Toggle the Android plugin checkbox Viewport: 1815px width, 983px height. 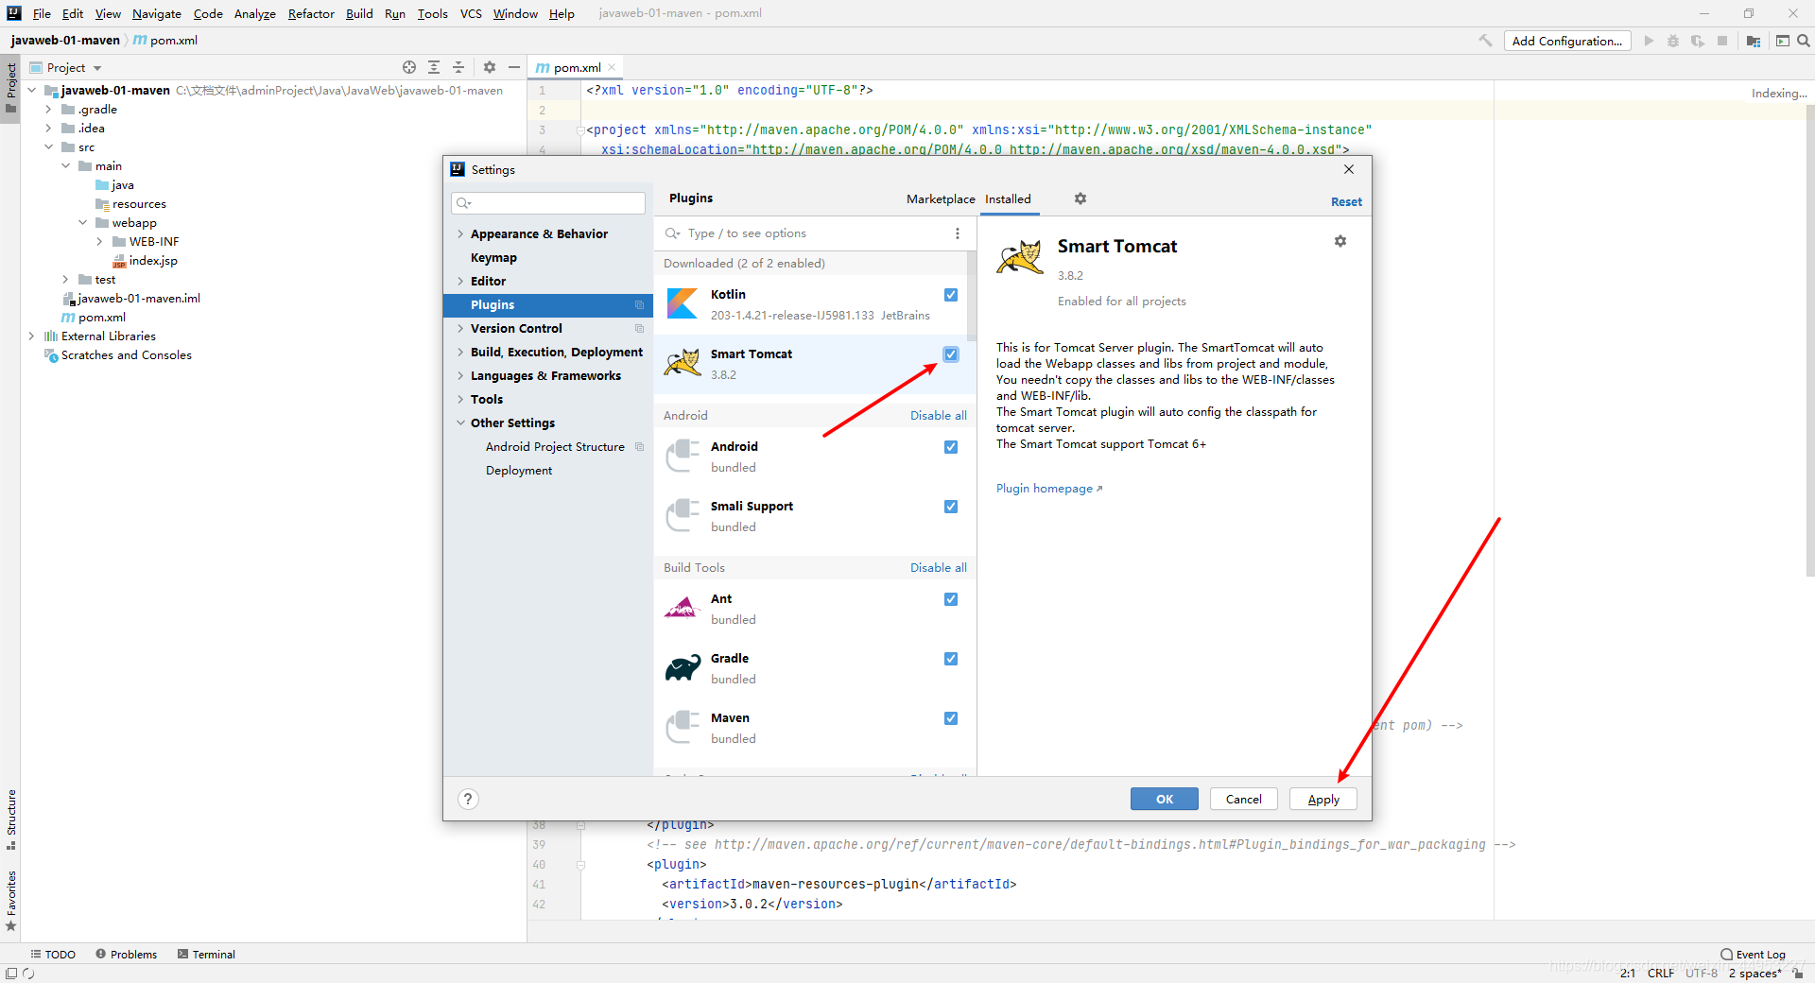coord(951,447)
